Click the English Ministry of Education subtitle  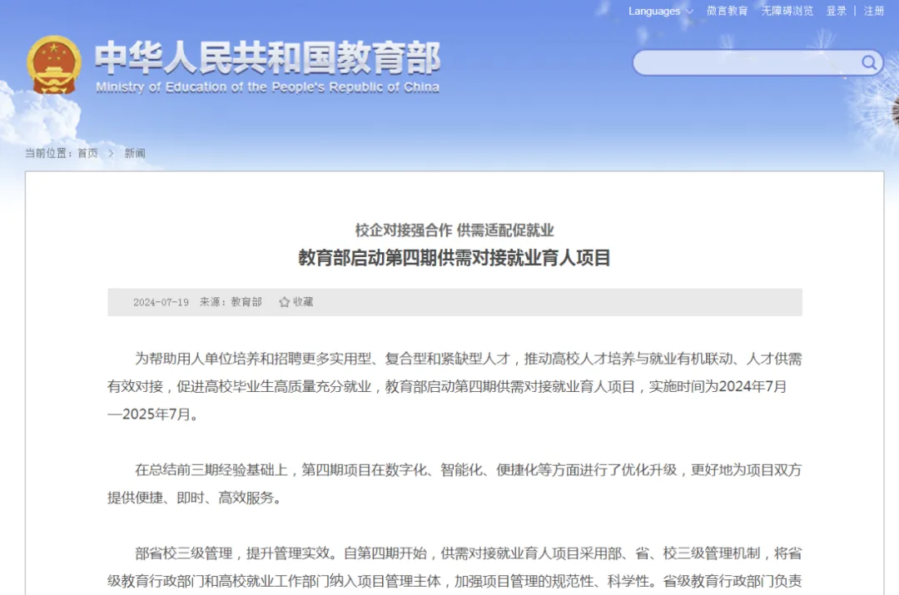click(268, 87)
